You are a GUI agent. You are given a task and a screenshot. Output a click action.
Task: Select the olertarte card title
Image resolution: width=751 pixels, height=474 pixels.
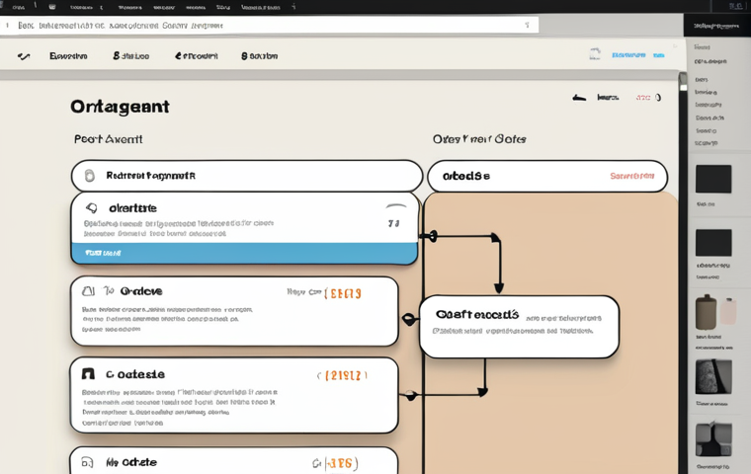coord(132,208)
